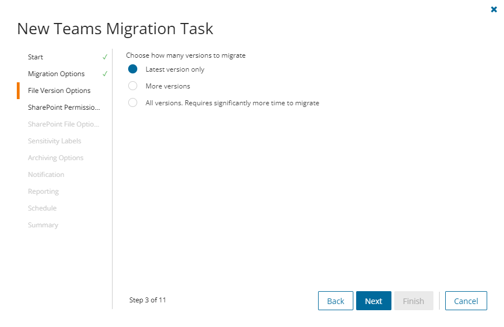Image resolution: width=504 pixels, height=327 pixels.
Task: Select the File Version Options step
Action: point(59,91)
